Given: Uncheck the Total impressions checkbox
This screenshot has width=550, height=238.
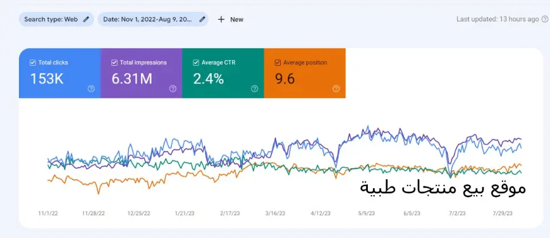Looking at the screenshot, I should click(114, 63).
